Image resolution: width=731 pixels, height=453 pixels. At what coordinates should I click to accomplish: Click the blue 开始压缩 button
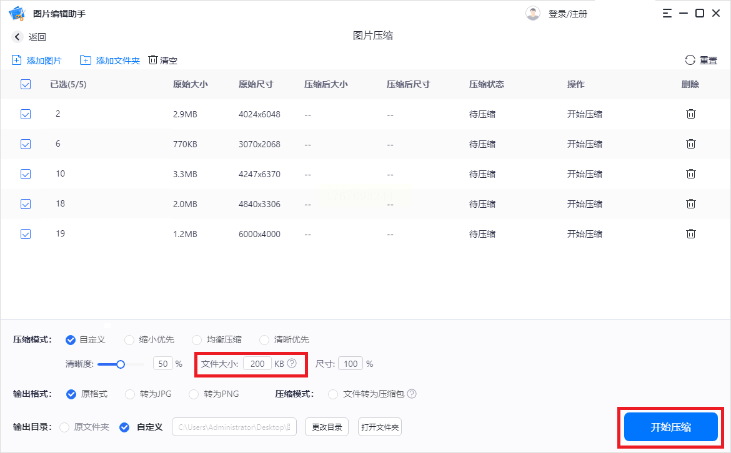pos(671,427)
